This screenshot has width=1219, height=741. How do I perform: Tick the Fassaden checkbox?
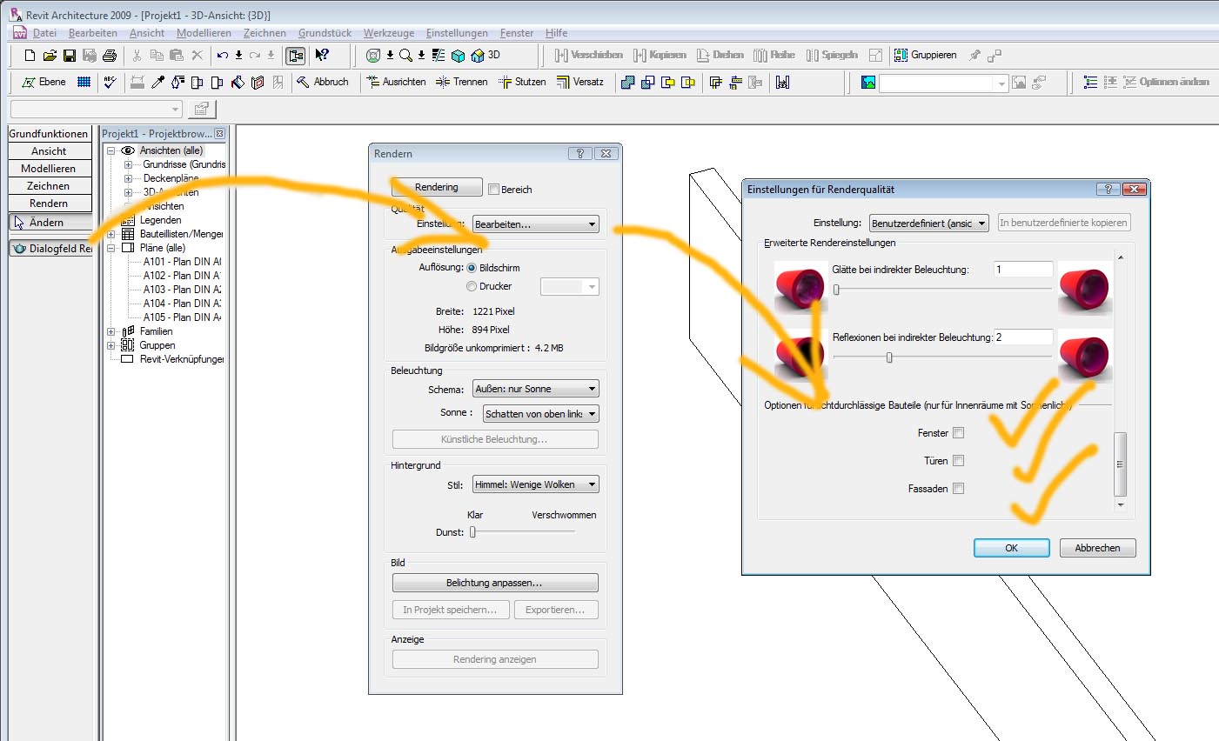coord(958,489)
